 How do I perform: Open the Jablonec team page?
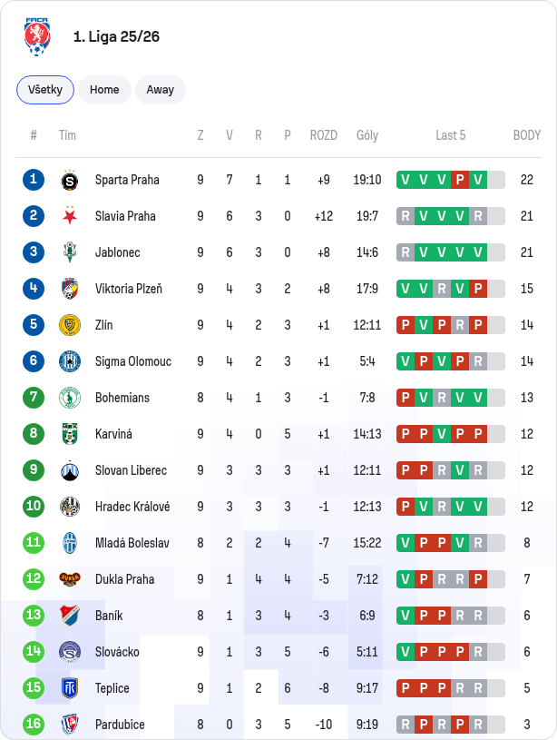(x=117, y=252)
